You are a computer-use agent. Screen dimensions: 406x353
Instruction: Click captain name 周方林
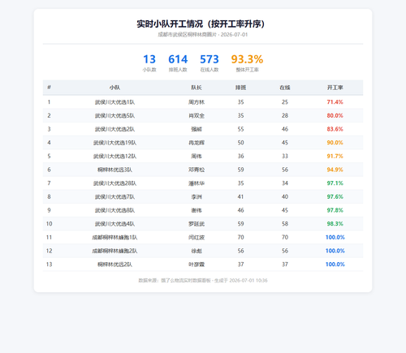[x=197, y=102]
